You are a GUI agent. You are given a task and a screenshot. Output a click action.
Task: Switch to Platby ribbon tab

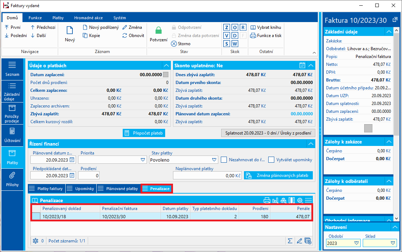pyautogui.click(x=58, y=18)
